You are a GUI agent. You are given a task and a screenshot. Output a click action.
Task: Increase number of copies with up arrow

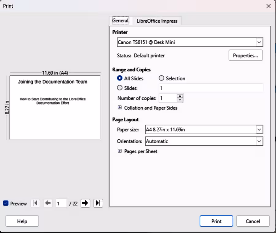click(x=180, y=96)
